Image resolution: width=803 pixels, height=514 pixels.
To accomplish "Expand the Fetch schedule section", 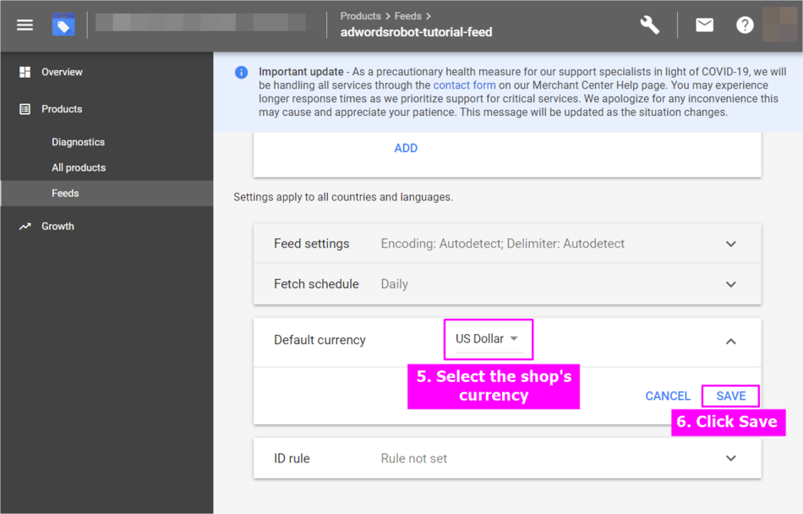I will click(730, 285).
